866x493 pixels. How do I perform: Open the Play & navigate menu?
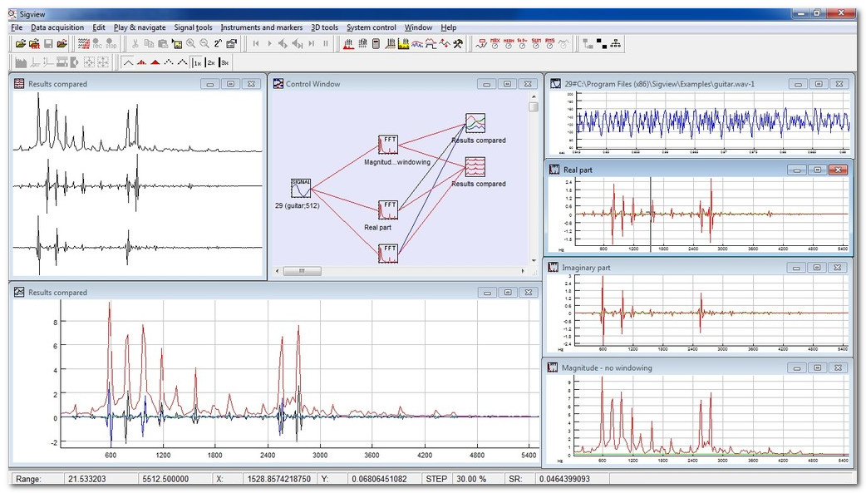point(140,27)
